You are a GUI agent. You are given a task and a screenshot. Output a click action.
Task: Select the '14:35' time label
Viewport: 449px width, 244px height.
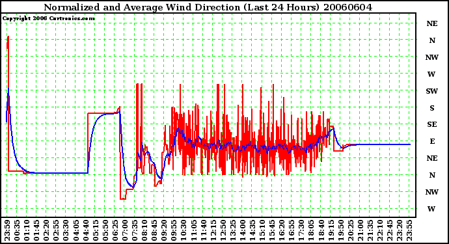pyautogui.click(x=252, y=230)
